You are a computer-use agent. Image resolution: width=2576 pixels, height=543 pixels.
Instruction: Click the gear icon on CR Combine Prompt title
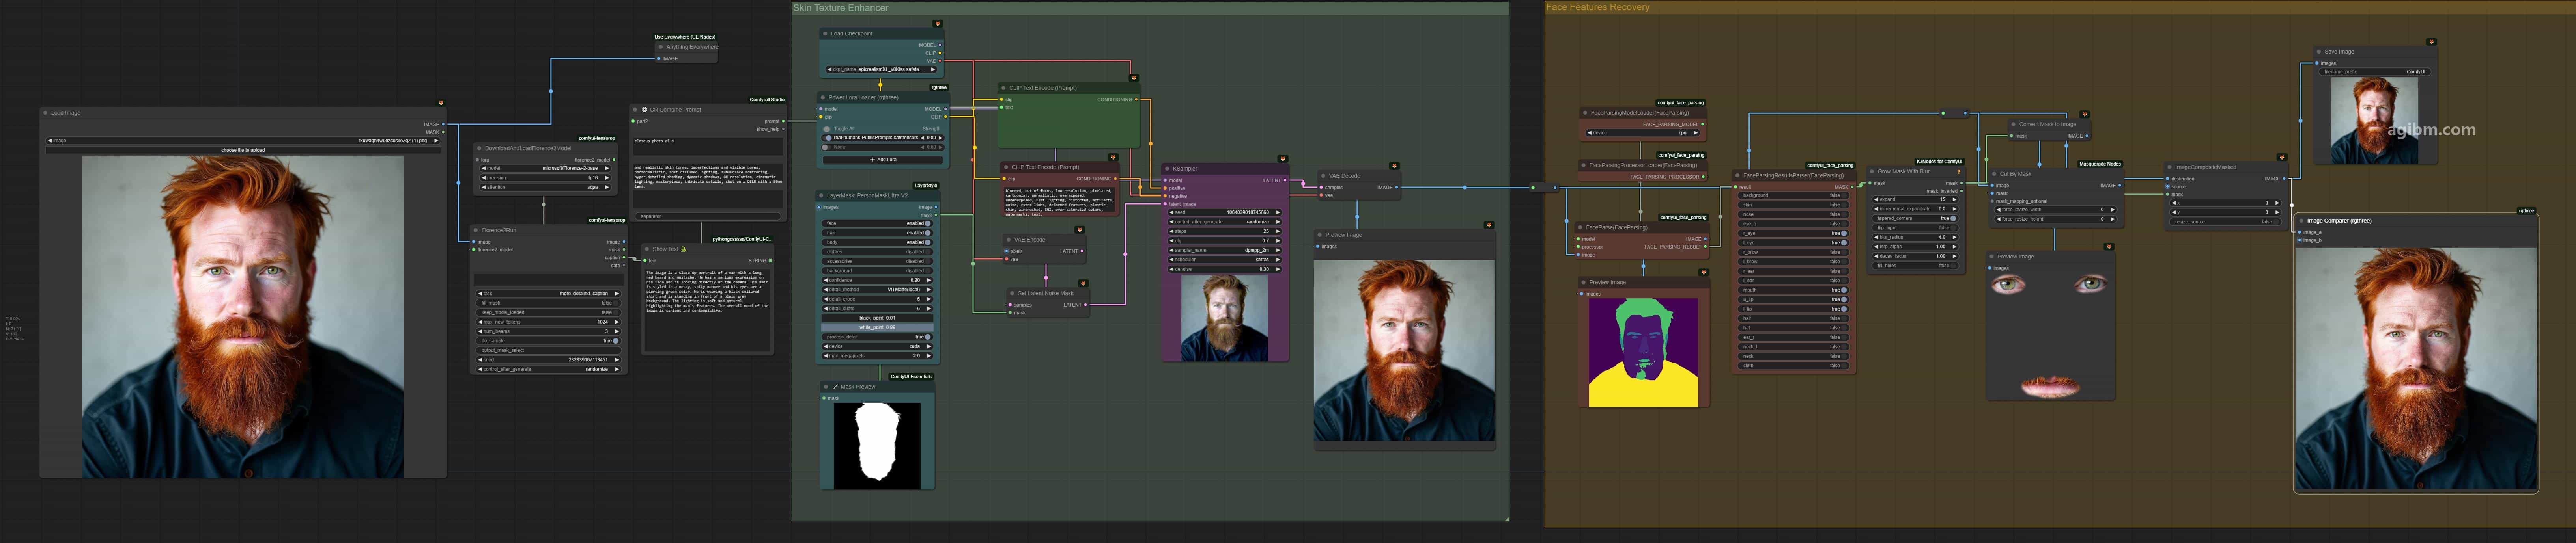click(645, 110)
